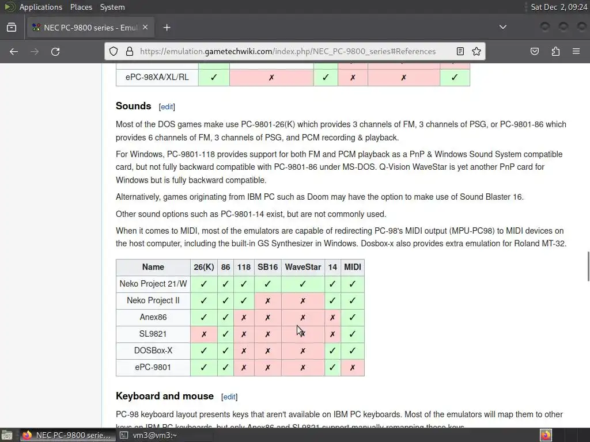
Task: Click the 118 column header
Action: coord(244,267)
